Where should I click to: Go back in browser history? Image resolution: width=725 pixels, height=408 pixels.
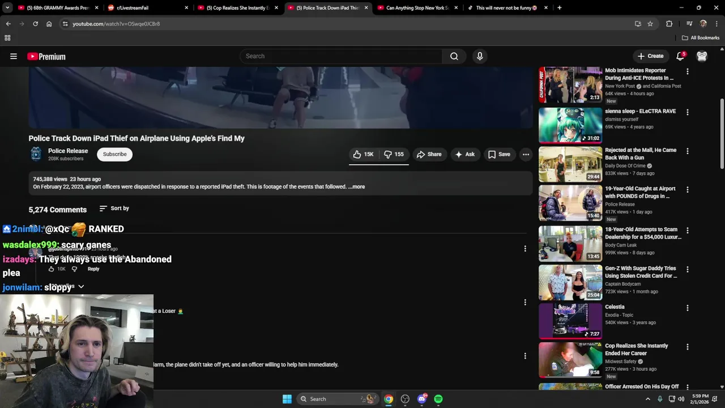point(8,24)
